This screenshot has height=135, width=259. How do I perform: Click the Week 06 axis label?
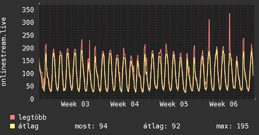223,104
